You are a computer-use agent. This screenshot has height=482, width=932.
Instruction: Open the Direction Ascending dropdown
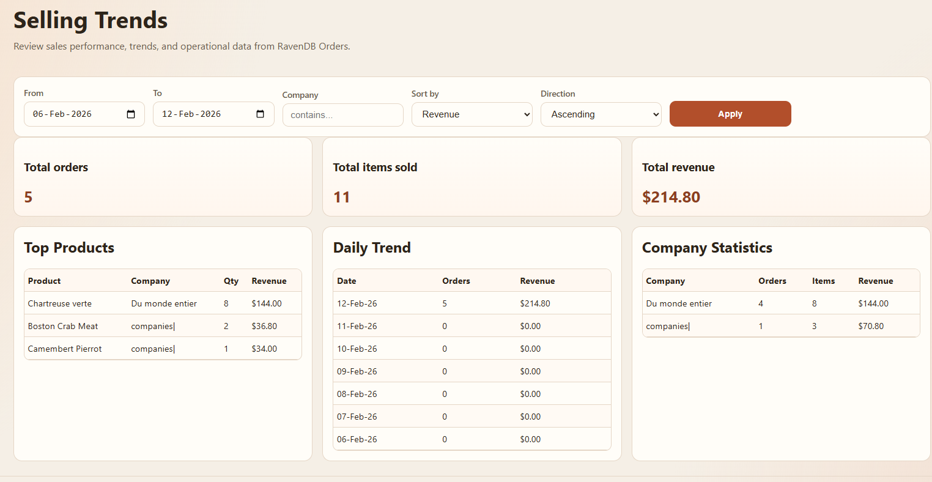pyautogui.click(x=601, y=114)
